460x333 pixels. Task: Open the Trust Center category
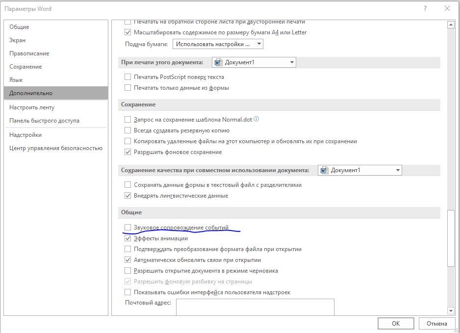tap(56, 148)
